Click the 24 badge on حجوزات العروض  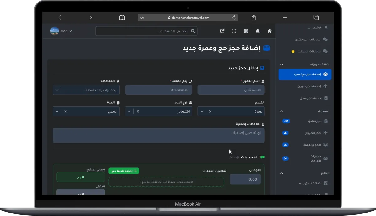(x=285, y=158)
